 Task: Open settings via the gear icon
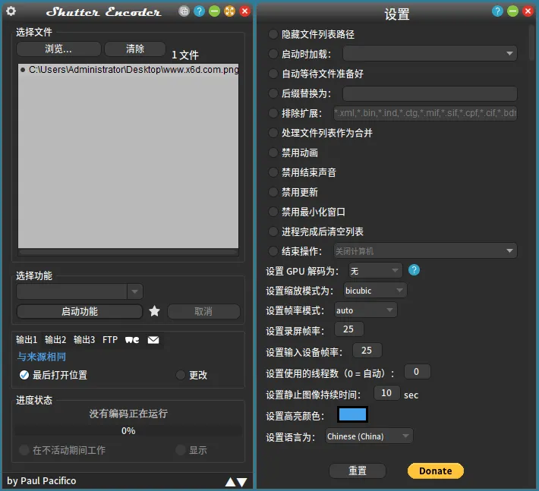(11, 11)
